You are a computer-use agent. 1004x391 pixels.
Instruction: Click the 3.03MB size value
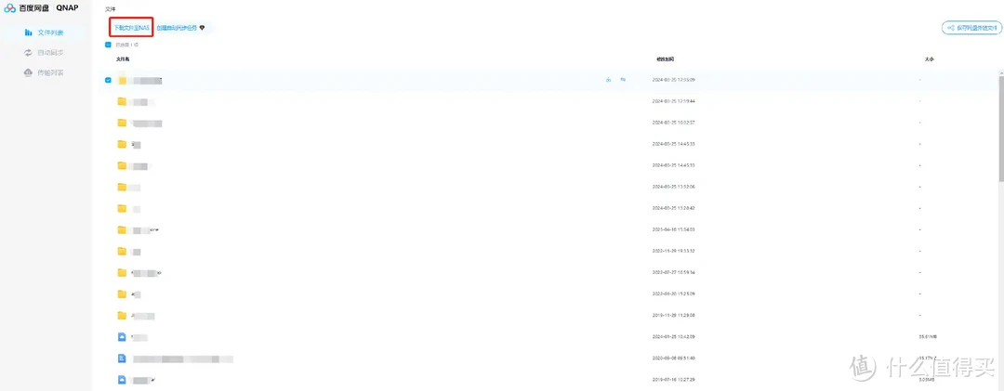click(x=927, y=380)
